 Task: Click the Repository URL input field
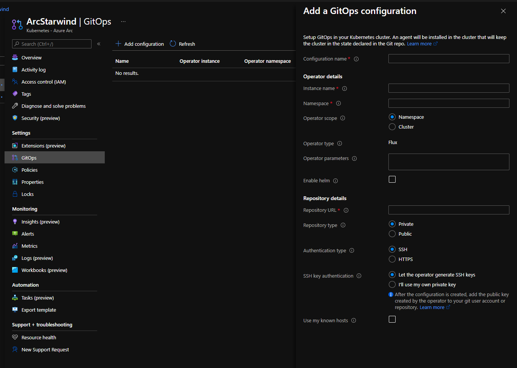(x=449, y=210)
